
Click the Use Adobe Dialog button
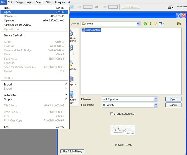tap(72, 151)
